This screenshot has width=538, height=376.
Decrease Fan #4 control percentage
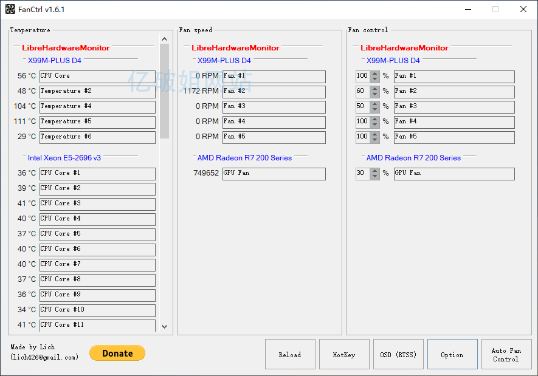[x=375, y=125]
